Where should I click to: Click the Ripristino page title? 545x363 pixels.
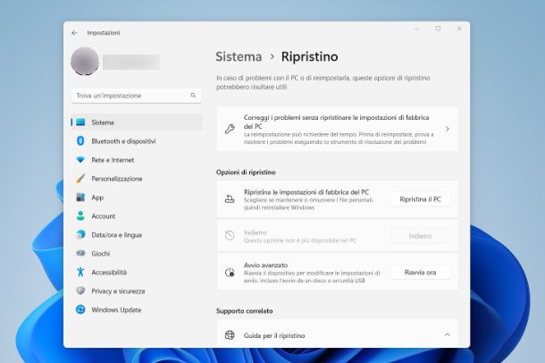pos(309,56)
